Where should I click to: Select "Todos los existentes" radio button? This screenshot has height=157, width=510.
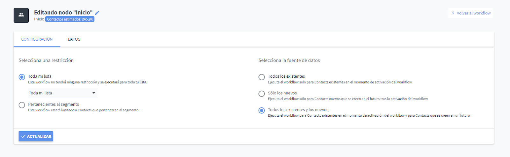(x=262, y=77)
